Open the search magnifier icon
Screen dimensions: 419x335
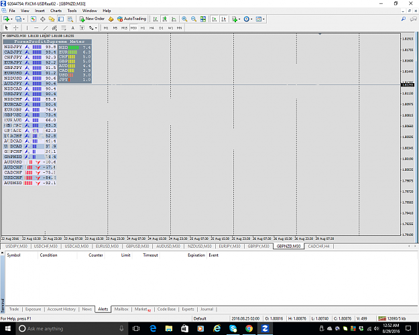point(404,19)
